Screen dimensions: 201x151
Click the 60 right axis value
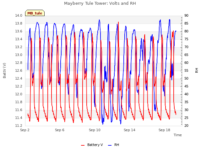(x=186, y=63)
